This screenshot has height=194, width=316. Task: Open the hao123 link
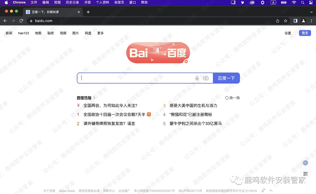point(24,33)
